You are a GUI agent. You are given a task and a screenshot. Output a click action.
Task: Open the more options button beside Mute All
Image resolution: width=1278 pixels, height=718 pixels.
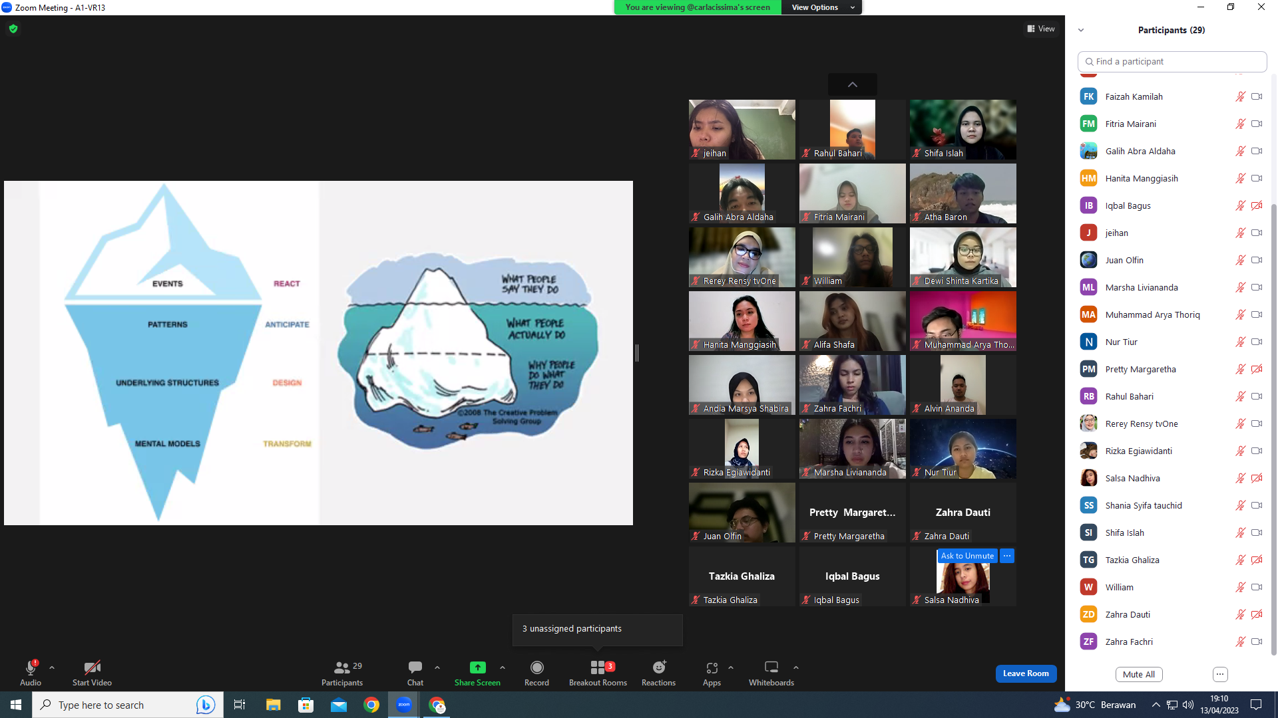click(1220, 674)
